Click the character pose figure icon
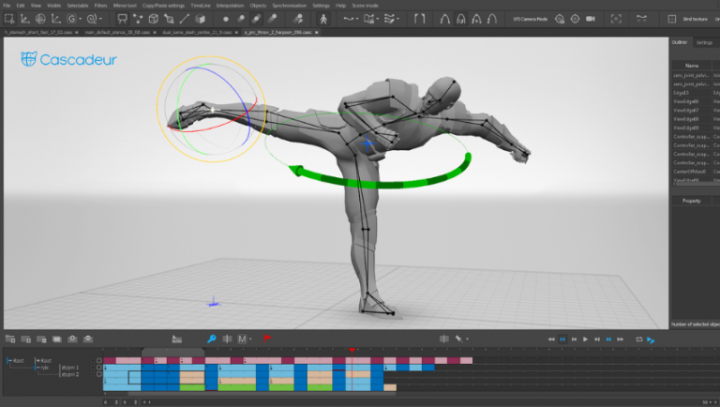The height and width of the screenshot is (407, 720). [x=323, y=19]
